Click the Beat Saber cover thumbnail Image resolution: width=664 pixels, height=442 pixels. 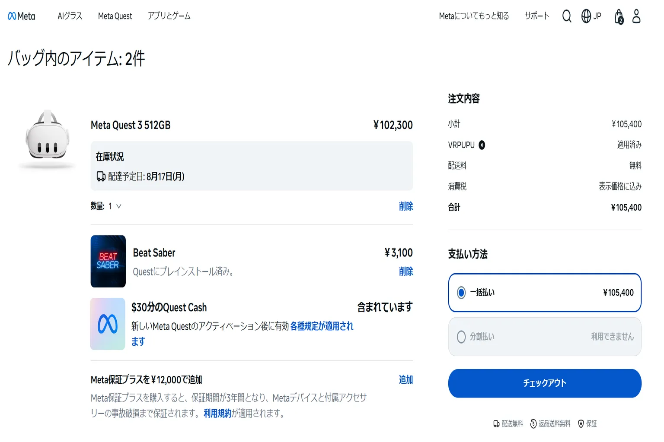point(108,261)
